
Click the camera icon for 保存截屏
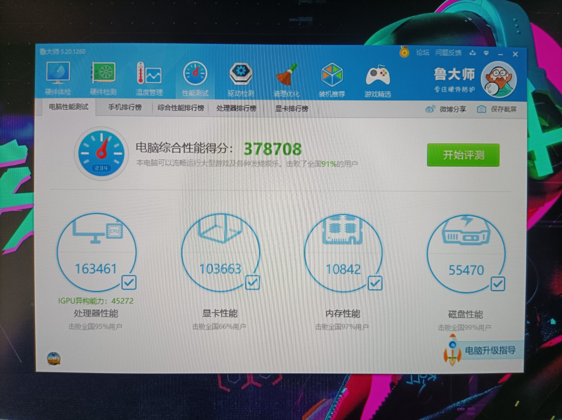click(481, 109)
